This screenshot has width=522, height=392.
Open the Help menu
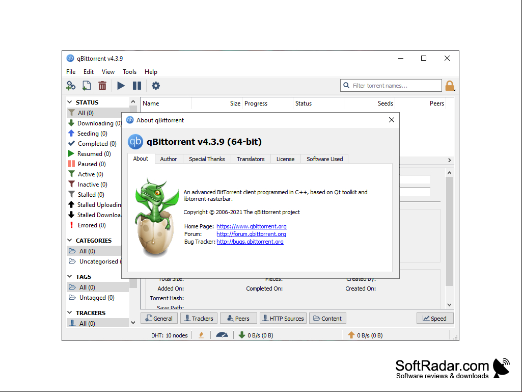[x=151, y=72]
